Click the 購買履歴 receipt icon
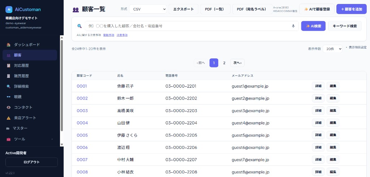Image resolution: width=370 pixels, height=177 pixels. (x=9, y=76)
